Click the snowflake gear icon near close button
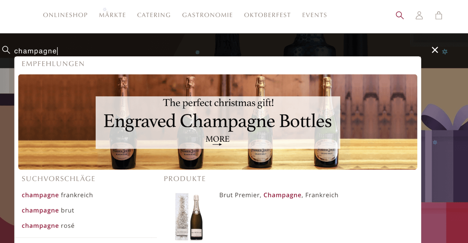468x243 pixels. coord(445,51)
